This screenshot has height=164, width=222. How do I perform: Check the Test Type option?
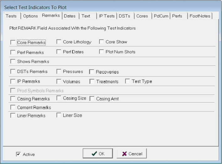128,81
